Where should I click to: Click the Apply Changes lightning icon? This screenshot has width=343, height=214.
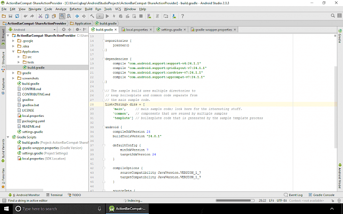click(x=114, y=16)
